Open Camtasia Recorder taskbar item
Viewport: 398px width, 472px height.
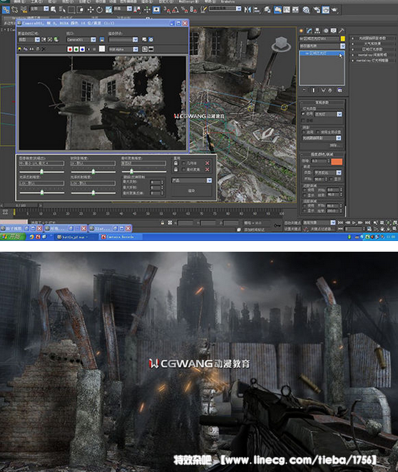point(120,237)
